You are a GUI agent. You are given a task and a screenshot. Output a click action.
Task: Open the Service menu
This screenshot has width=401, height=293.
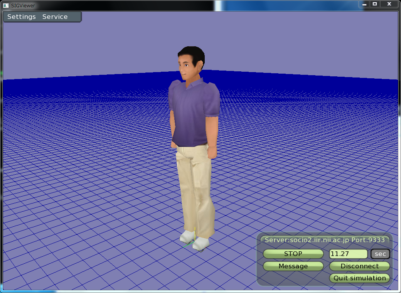[x=55, y=17]
